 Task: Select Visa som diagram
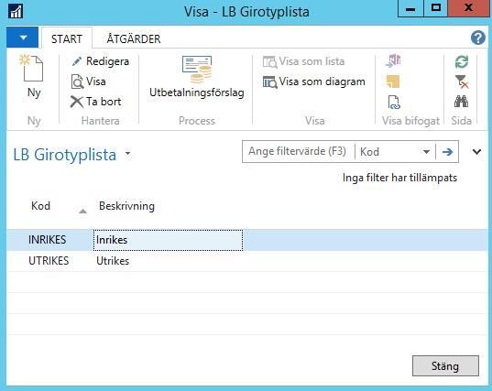click(x=314, y=81)
